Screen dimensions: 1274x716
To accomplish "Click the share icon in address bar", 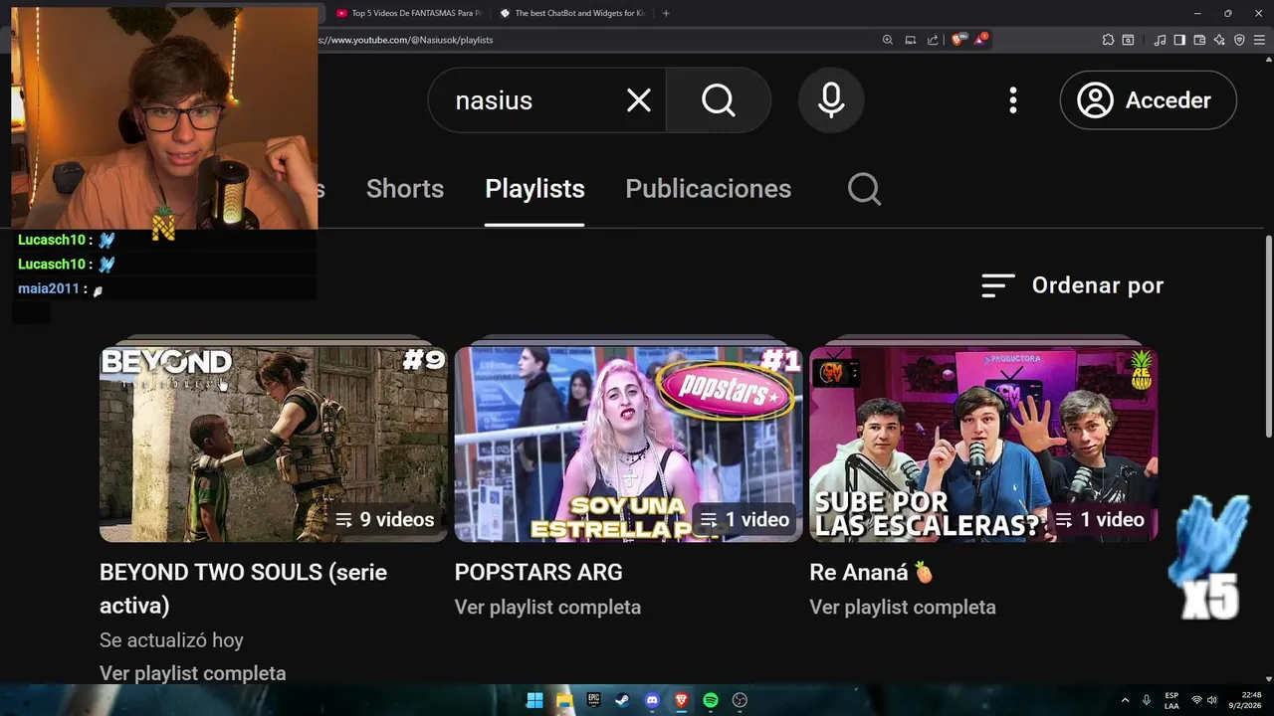I will (933, 40).
